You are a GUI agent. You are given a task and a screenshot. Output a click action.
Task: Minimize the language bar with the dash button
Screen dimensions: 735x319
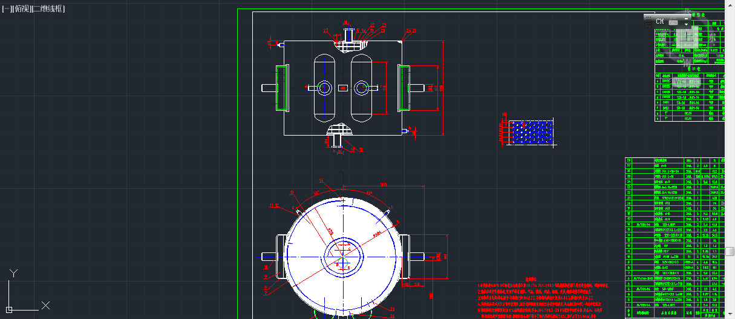[686, 18]
